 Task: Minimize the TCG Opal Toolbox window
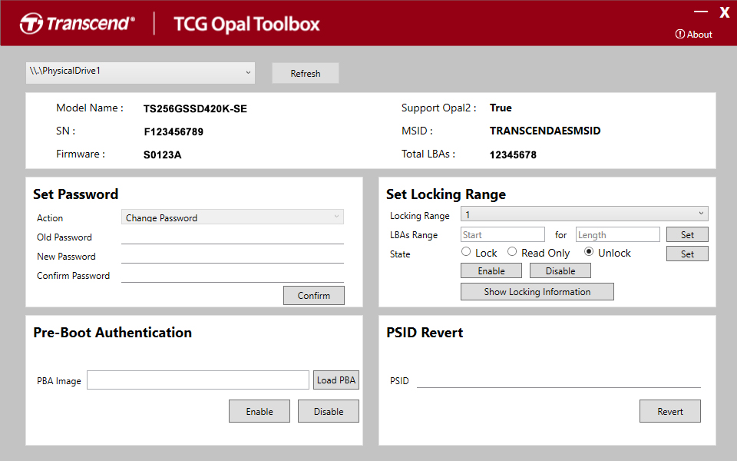[700, 12]
